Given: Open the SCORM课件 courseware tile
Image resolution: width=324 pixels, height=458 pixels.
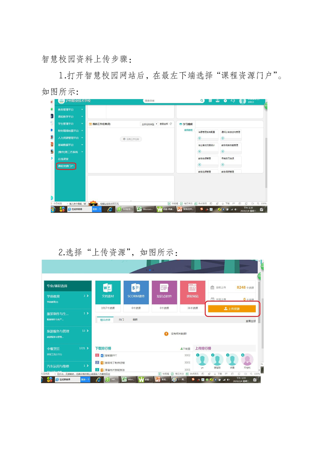Looking at the screenshot, I should click(136, 292).
